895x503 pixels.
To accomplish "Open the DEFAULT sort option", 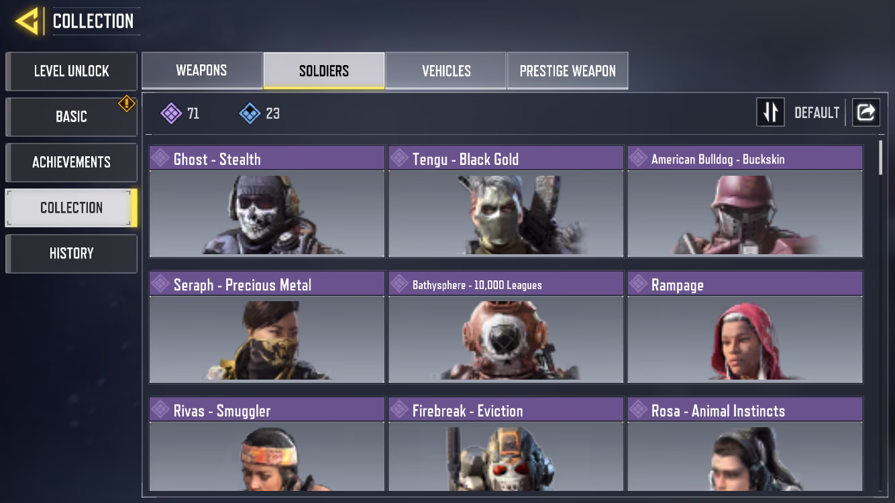I will [817, 113].
